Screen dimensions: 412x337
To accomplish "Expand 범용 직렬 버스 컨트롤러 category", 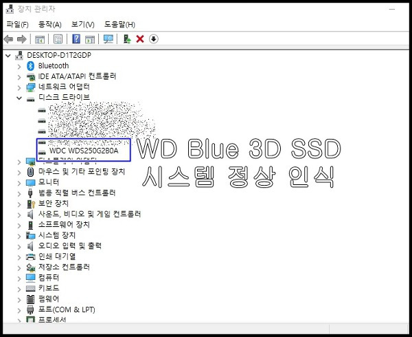I will (x=19, y=194).
